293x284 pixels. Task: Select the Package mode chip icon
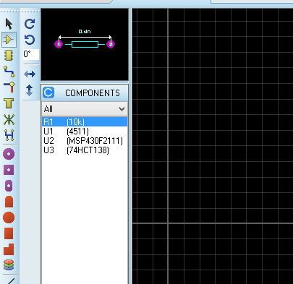[x=9, y=56]
